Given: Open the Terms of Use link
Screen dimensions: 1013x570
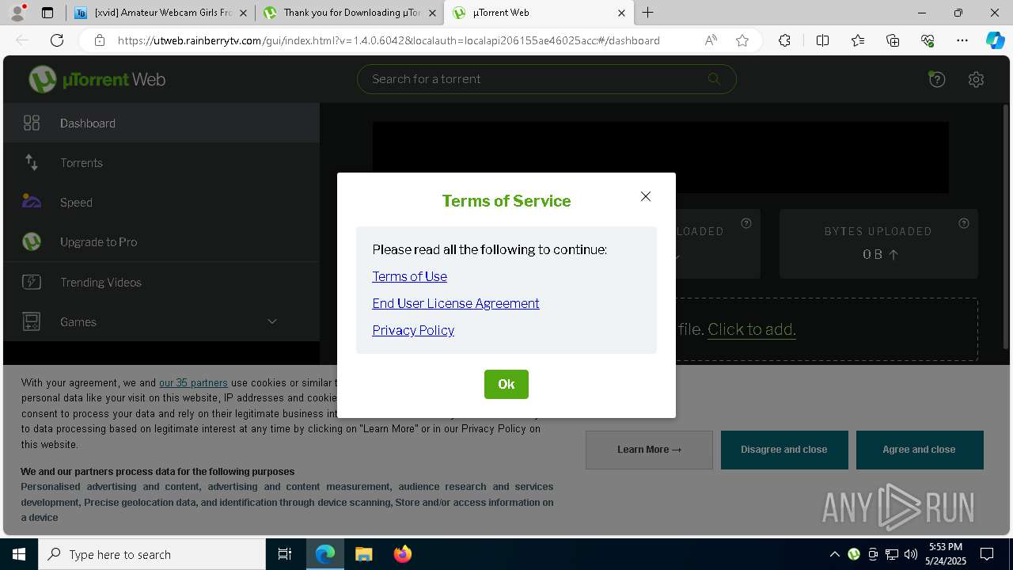Looking at the screenshot, I should coord(409,276).
